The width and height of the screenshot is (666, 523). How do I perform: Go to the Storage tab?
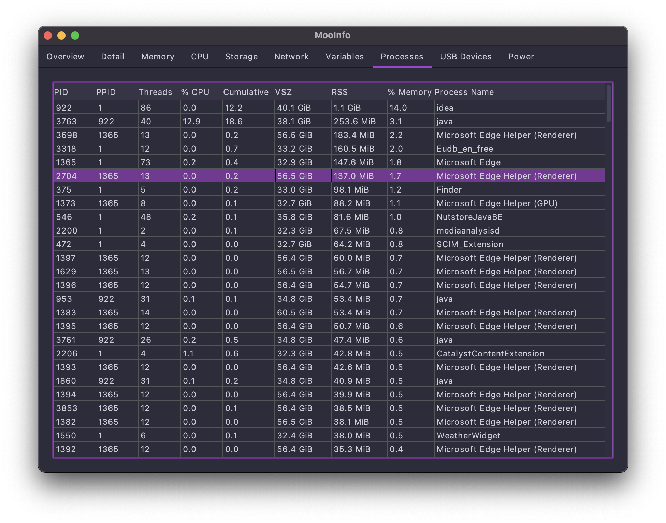click(x=241, y=57)
